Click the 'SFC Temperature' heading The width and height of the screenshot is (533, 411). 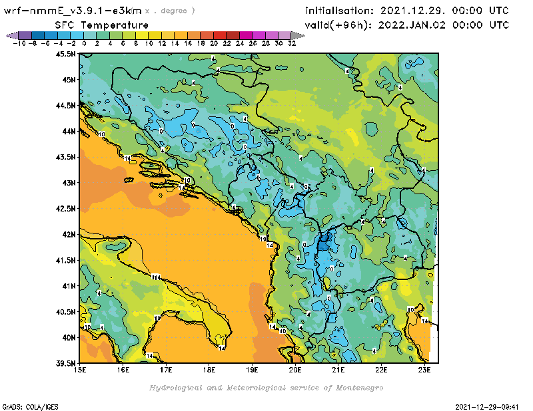click(102, 25)
